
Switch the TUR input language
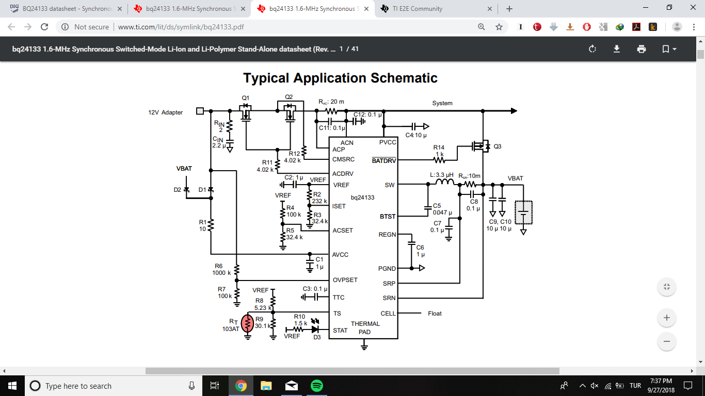tap(635, 386)
